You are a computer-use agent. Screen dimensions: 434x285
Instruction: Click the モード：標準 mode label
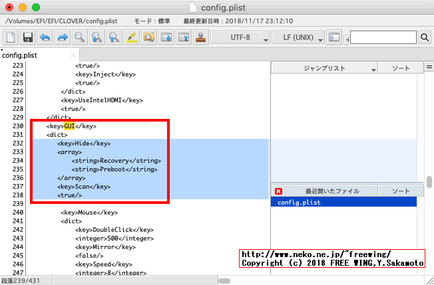(x=152, y=21)
